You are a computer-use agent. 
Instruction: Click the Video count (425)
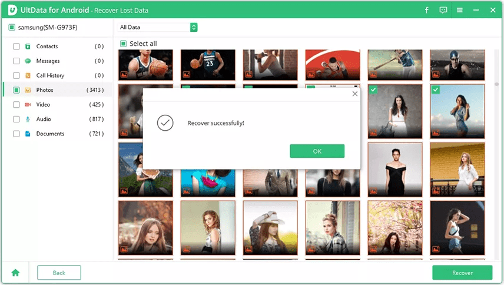tap(97, 104)
